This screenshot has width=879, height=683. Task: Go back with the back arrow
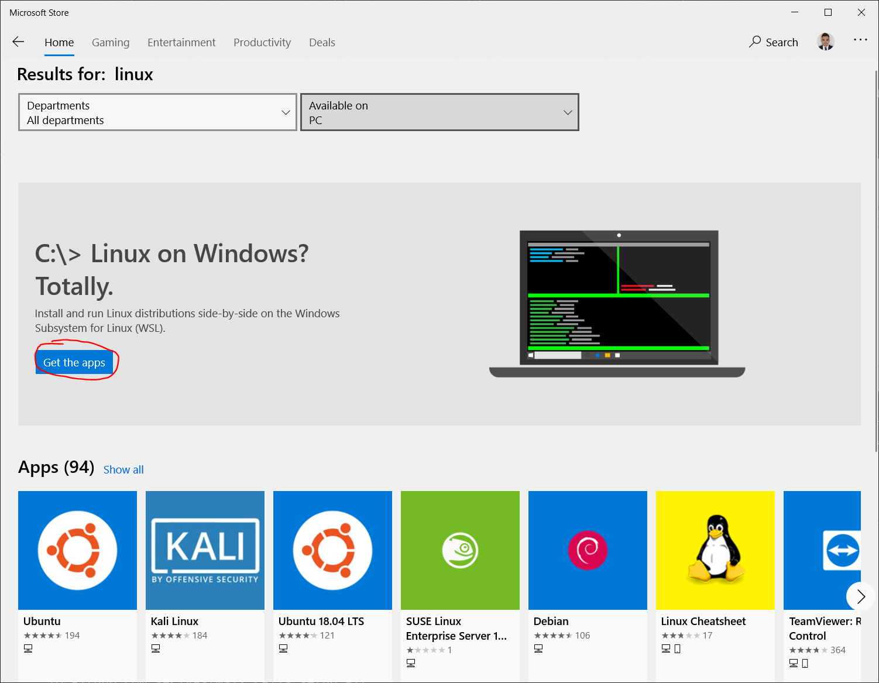[x=18, y=42]
